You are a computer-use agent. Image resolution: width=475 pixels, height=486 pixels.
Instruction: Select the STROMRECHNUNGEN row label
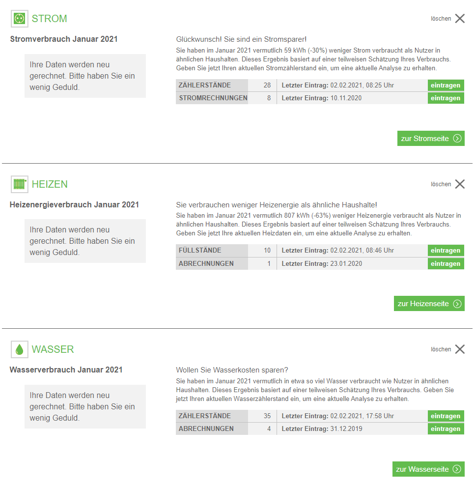tap(213, 98)
